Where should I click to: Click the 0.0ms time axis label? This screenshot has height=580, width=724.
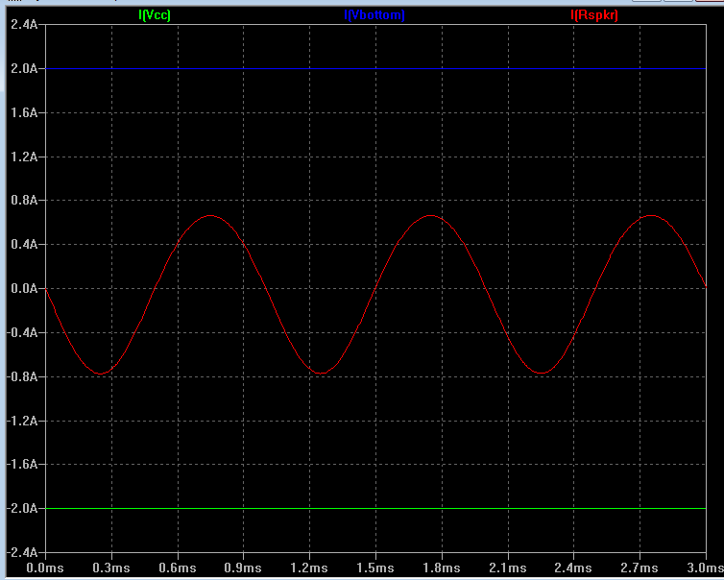tap(45, 568)
